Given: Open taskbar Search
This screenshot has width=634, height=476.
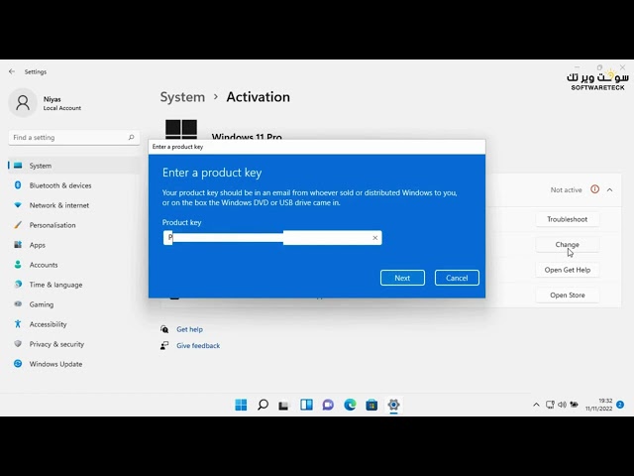Looking at the screenshot, I should (263, 405).
